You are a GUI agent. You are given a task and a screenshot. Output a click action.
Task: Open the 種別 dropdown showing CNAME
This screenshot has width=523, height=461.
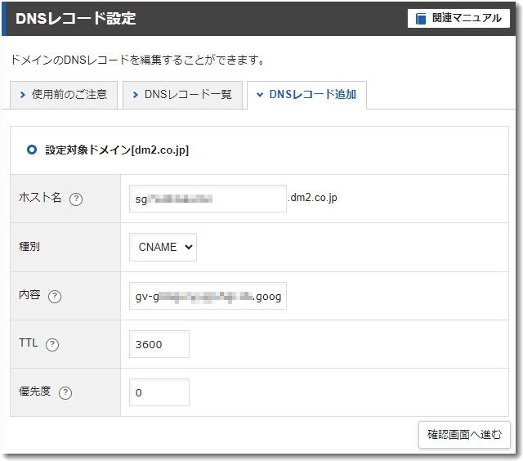(163, 247)
